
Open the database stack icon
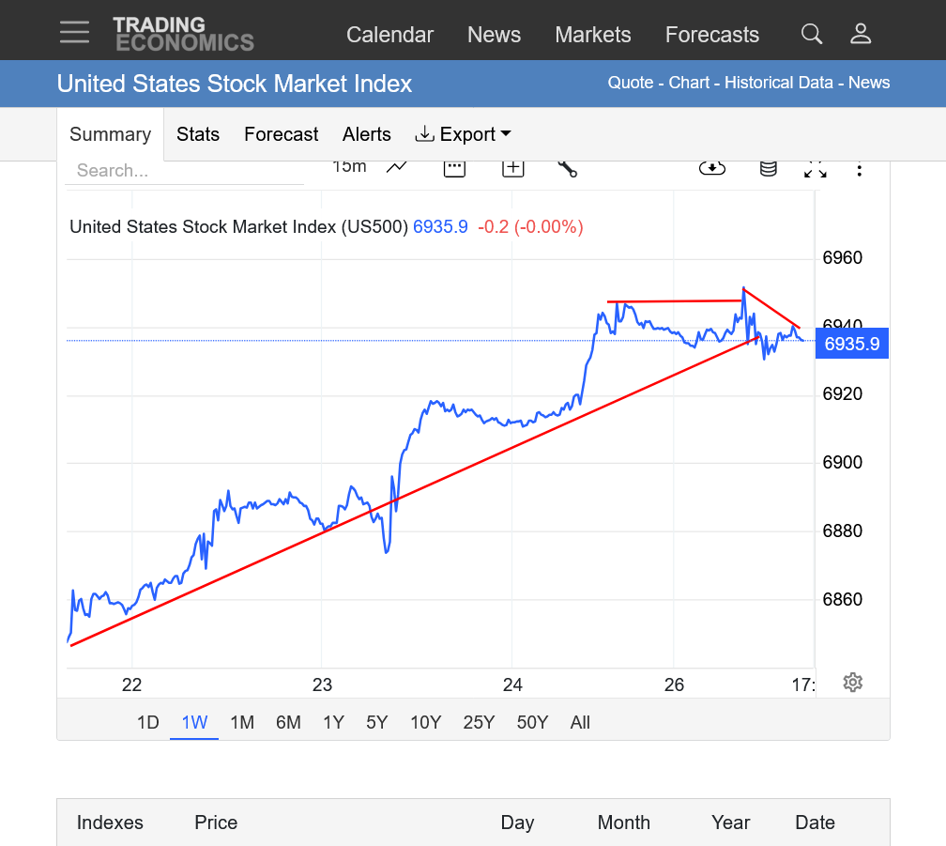[768, 168]
